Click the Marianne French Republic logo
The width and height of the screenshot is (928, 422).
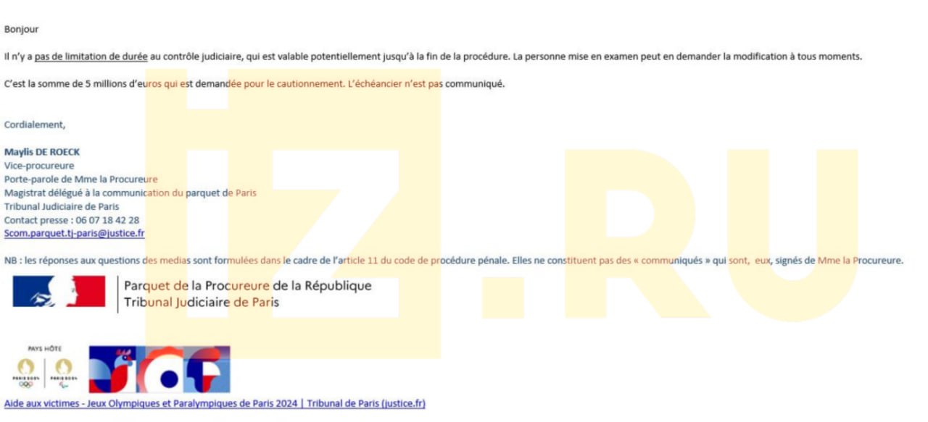pyautogui.click(x=59, y=292)
